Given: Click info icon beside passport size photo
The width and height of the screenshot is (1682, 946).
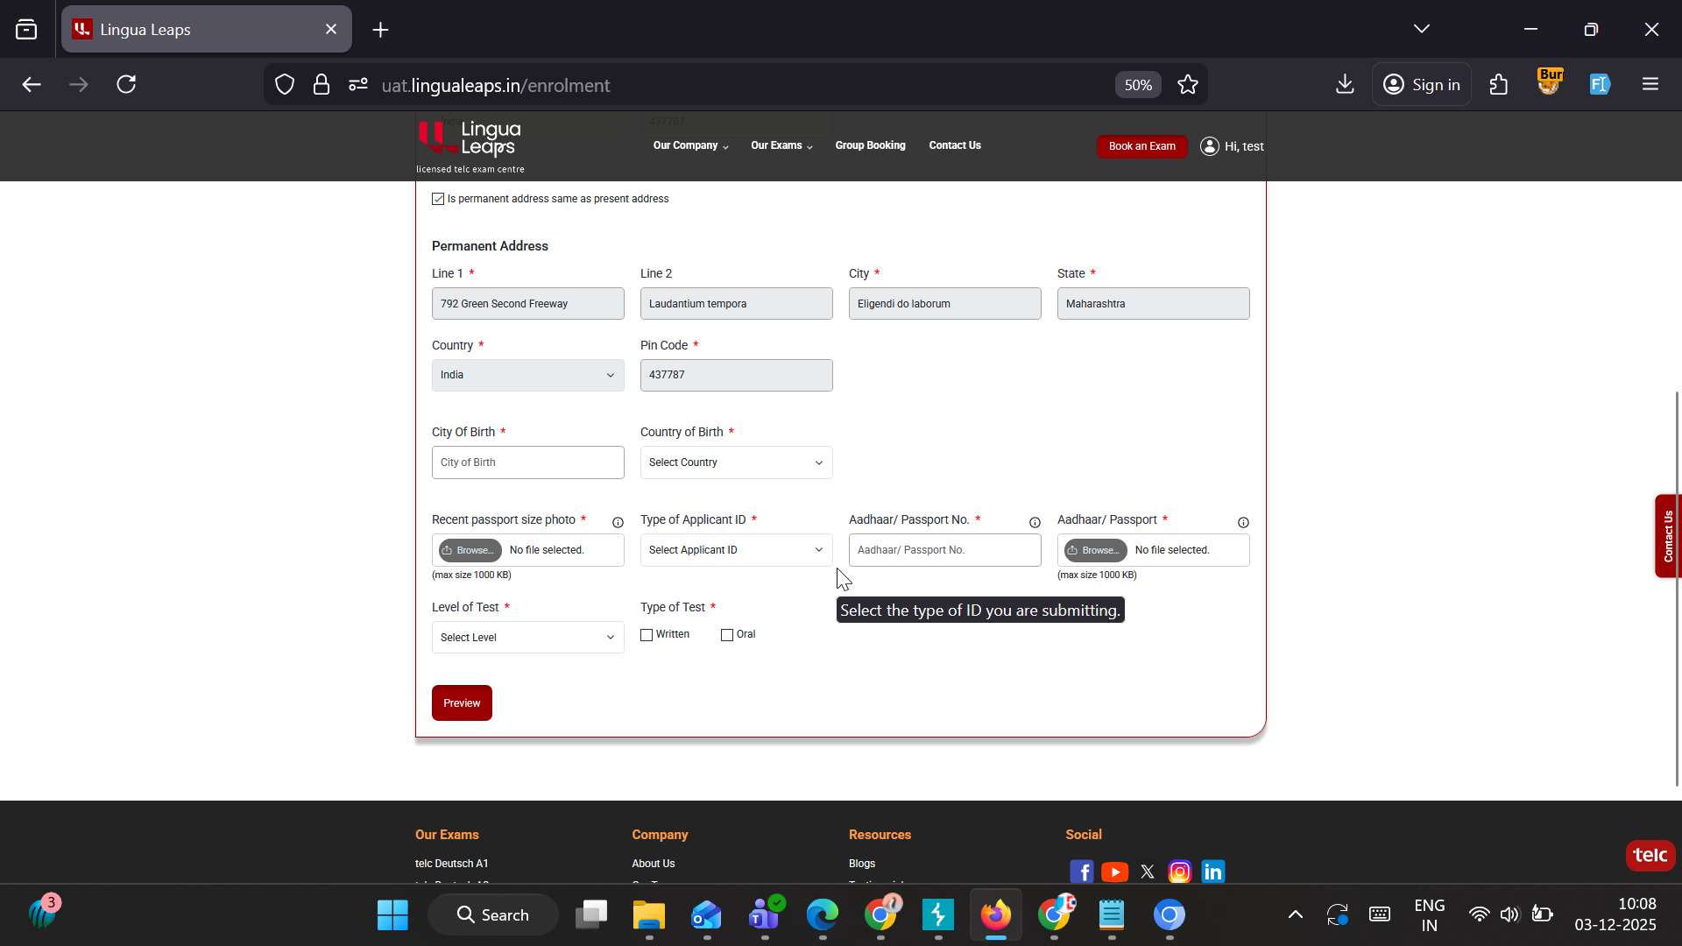Looking at the screenshot, I should pos(618,522).
